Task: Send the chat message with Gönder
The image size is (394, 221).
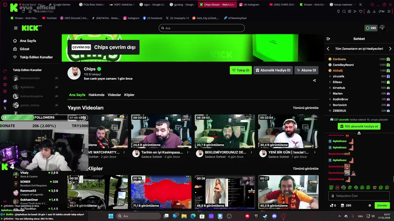Action: coord(382,205)
